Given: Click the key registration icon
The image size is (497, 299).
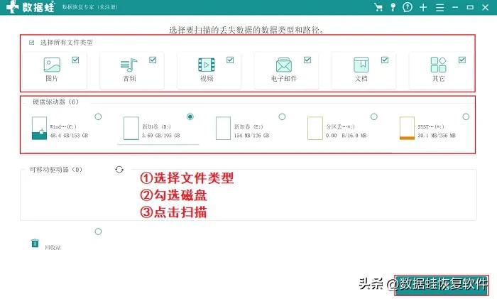Looking at the screenshot, I should pyautogui.click(x=392, y=8).
